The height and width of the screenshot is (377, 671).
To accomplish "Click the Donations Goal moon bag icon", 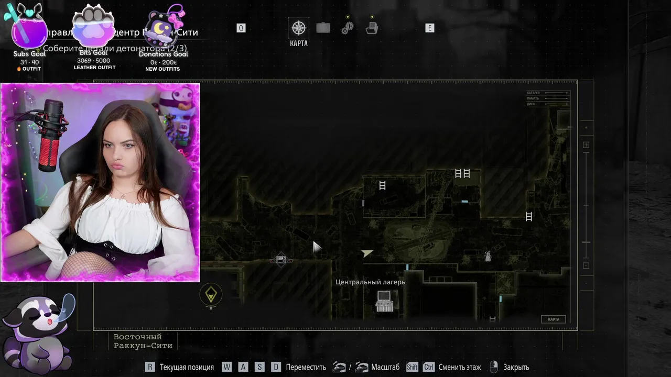I will click(x=164, y=27).
